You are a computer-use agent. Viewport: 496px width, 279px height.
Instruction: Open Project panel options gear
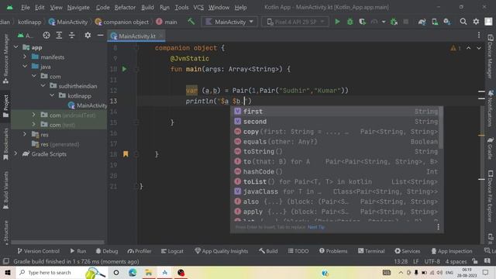pyautogui.click(x=88, y=36)
